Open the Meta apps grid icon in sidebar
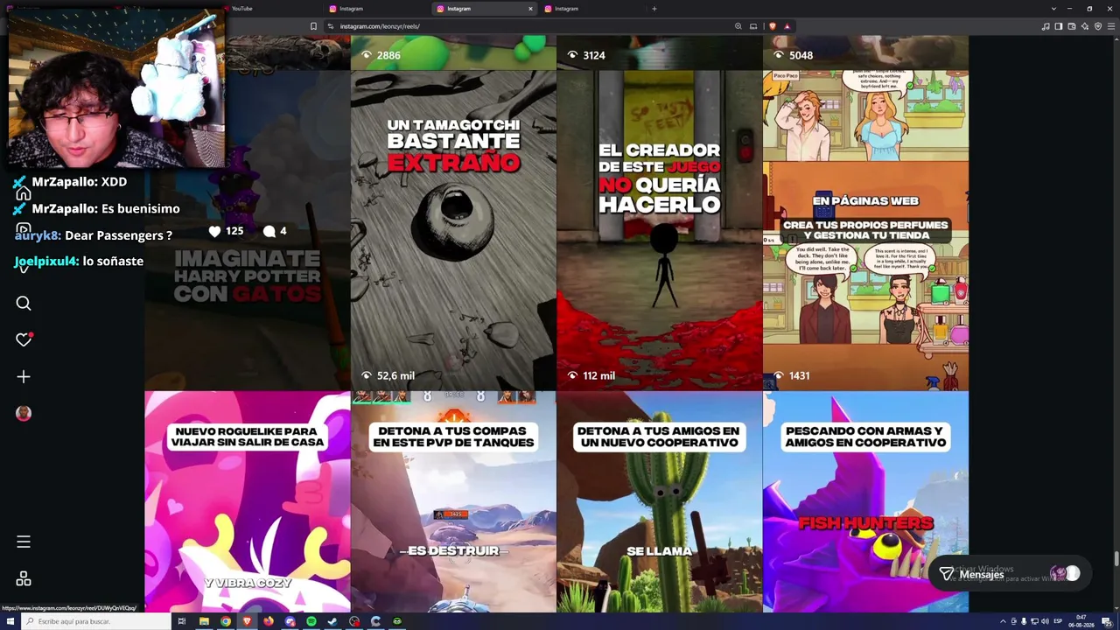The image size is (1120, 630). (24, 579)
